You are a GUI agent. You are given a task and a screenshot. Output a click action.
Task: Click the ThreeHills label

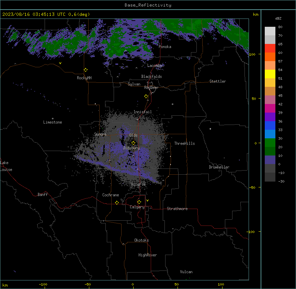coord(184,143)
